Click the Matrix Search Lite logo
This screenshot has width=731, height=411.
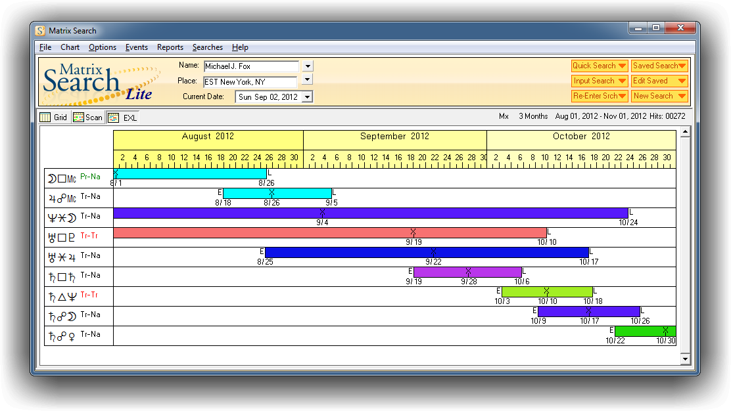pyautogui.click(x=99, y=82)
